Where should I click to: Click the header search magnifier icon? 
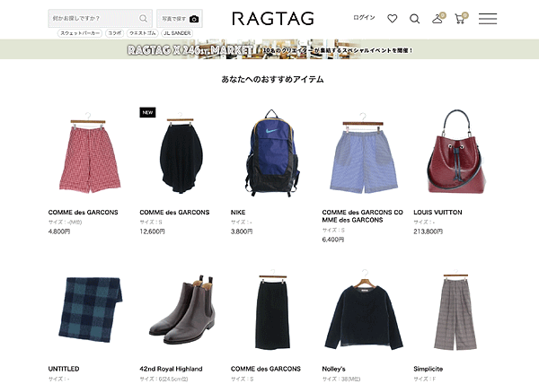point(414,19)
